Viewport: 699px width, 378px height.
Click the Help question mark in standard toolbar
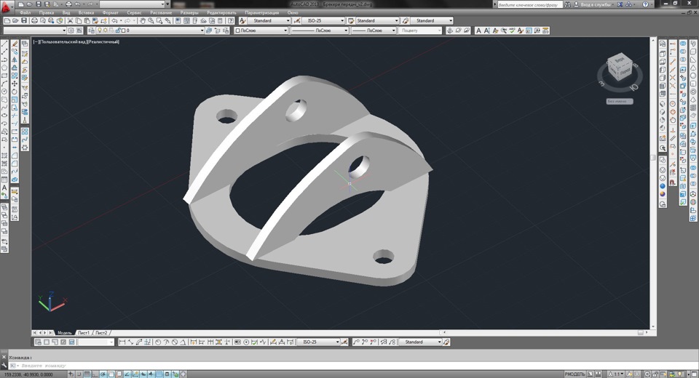pyautogui.click(x=231, y=20)
